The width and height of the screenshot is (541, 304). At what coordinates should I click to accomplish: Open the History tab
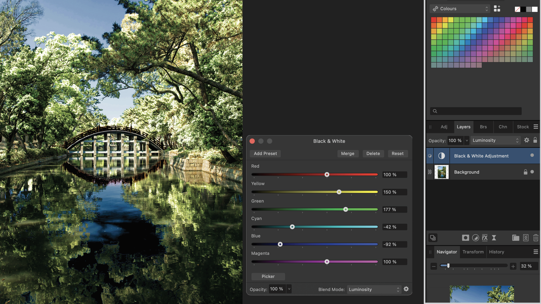pyautogui.click(x=496, y=252)
